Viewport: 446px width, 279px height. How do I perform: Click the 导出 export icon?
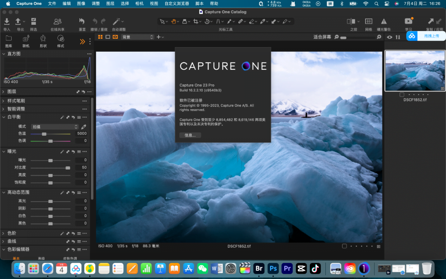[x=18, y=21]
